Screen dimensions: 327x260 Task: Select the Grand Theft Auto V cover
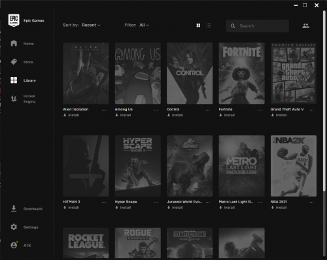click(x=294, y=73)
